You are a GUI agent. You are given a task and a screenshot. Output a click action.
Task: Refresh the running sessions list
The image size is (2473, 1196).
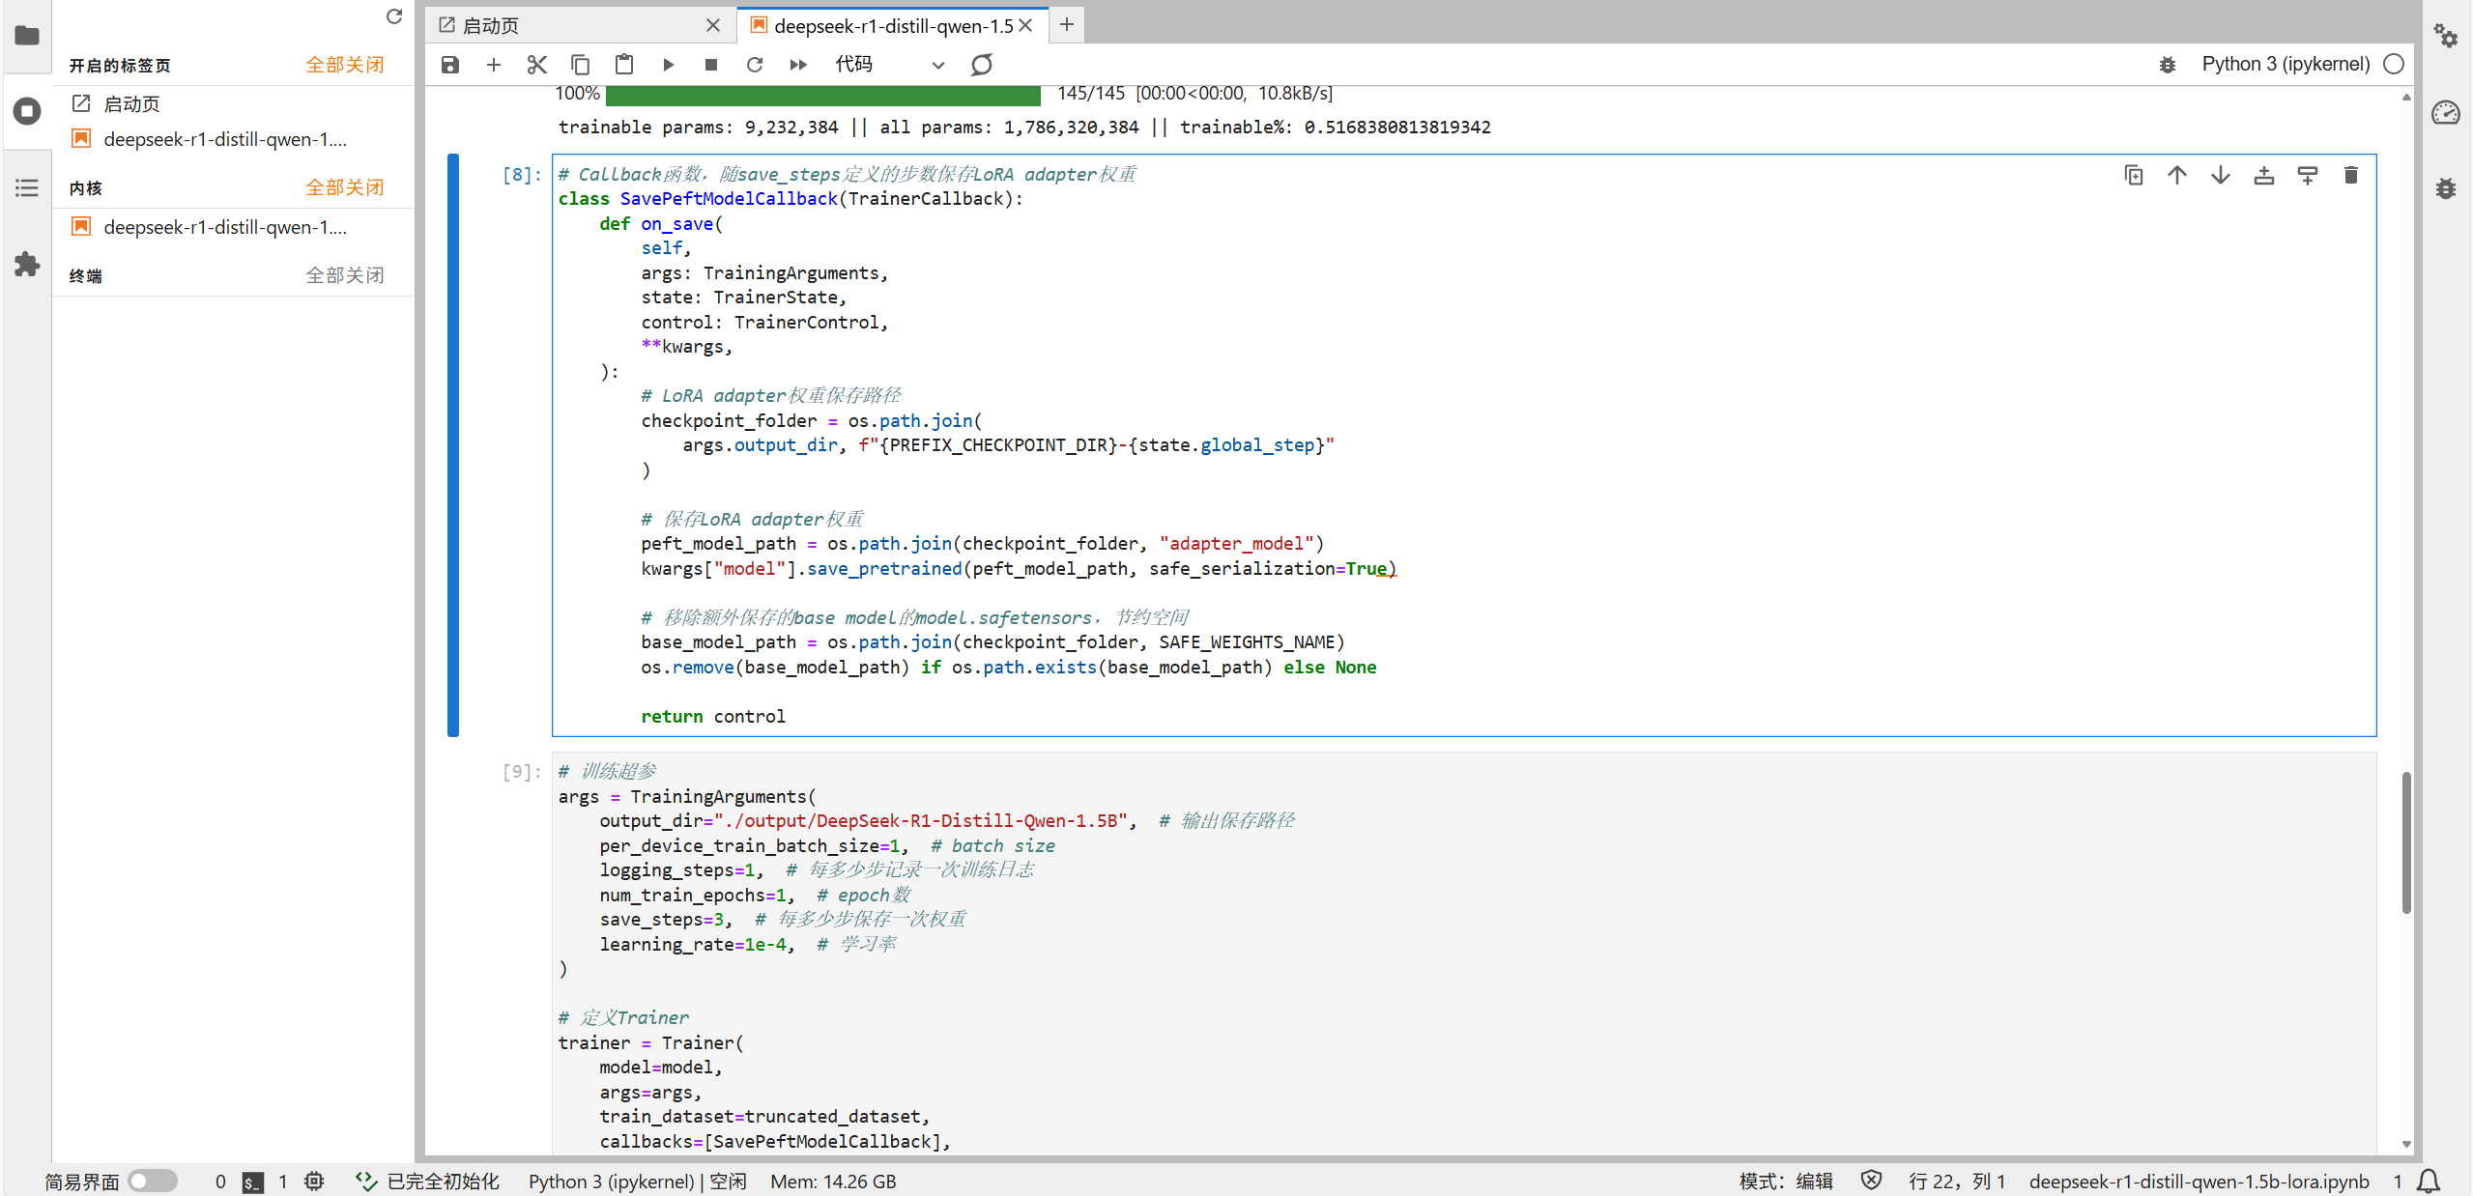pyautogui.click(x=393, y=16)
